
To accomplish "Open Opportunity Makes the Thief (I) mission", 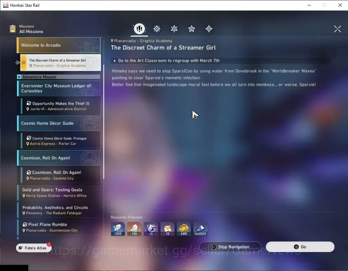I will pos(60,106).
